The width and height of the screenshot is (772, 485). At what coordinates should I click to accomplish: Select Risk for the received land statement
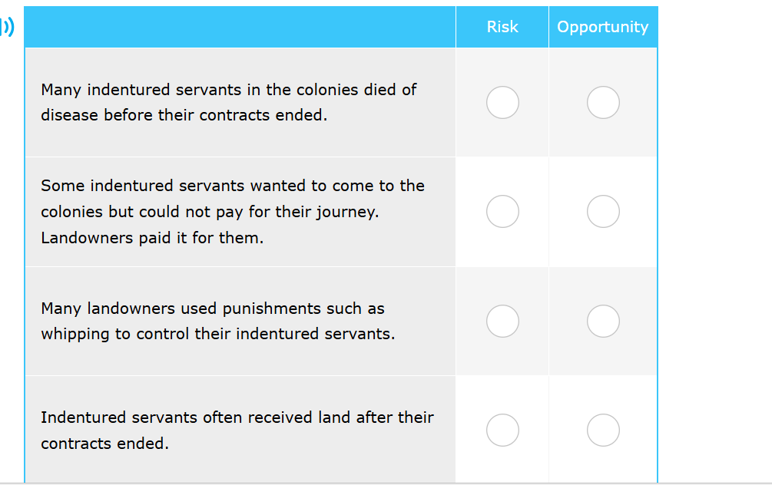[502, 431]
